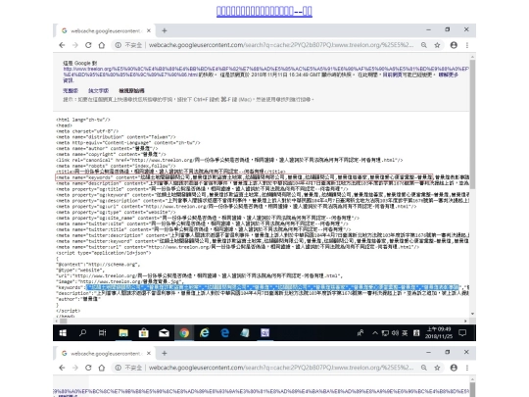
Task: Open the Windows Start menu
Action: pos(63,333)
